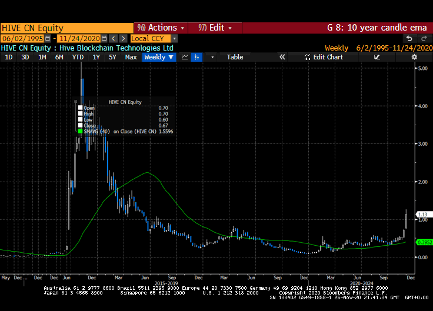
Task: Toggle the Open legend checkbox
Action: coord(80,108)
